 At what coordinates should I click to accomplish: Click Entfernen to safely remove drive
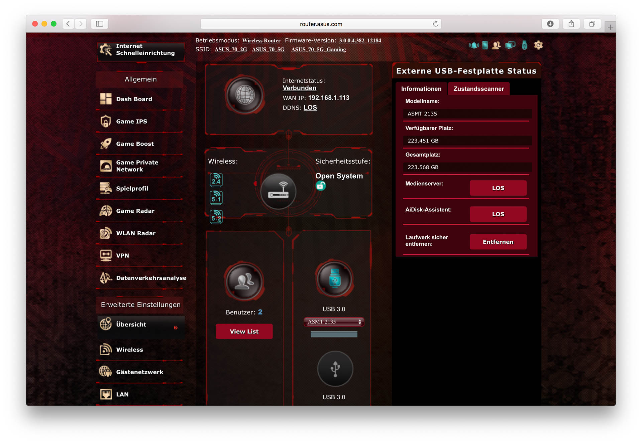click(x=498, y=242)
